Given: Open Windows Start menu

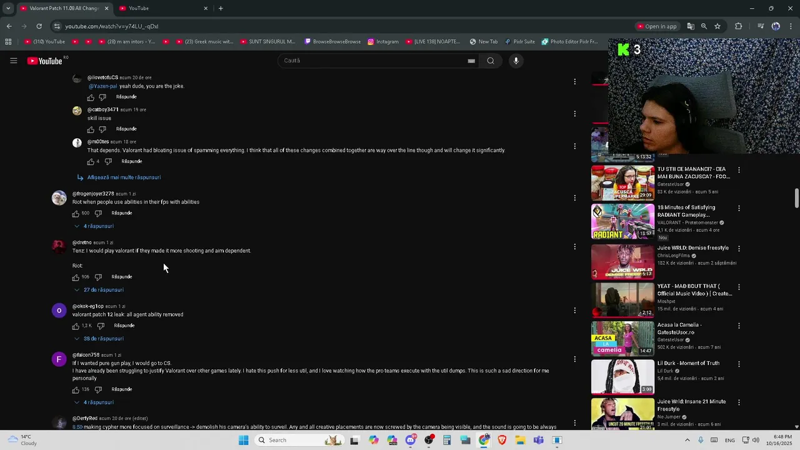Looking at the screenshot, I should point(243,440).
